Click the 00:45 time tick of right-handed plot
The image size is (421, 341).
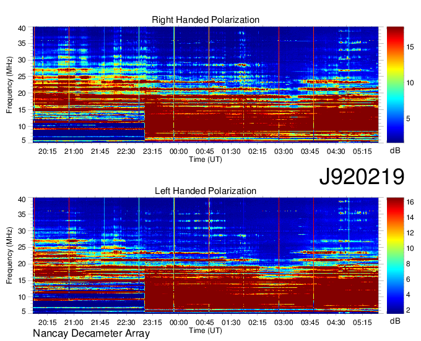click(204, 151)
